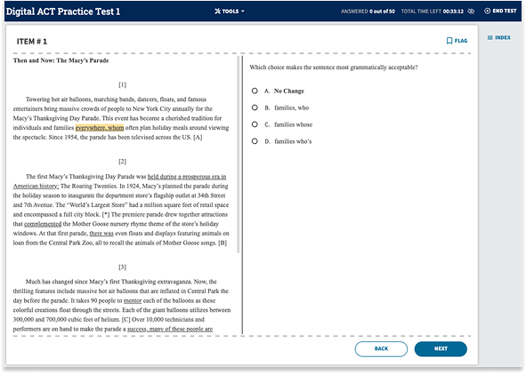This screenshot has height=374, width=526.
Task: Click the wrench Tools icon
Action: point(218,11)
